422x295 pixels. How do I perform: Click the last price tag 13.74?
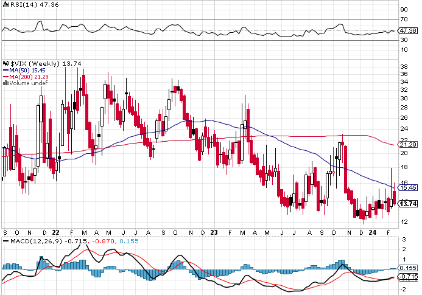click(x=407, y=204)
